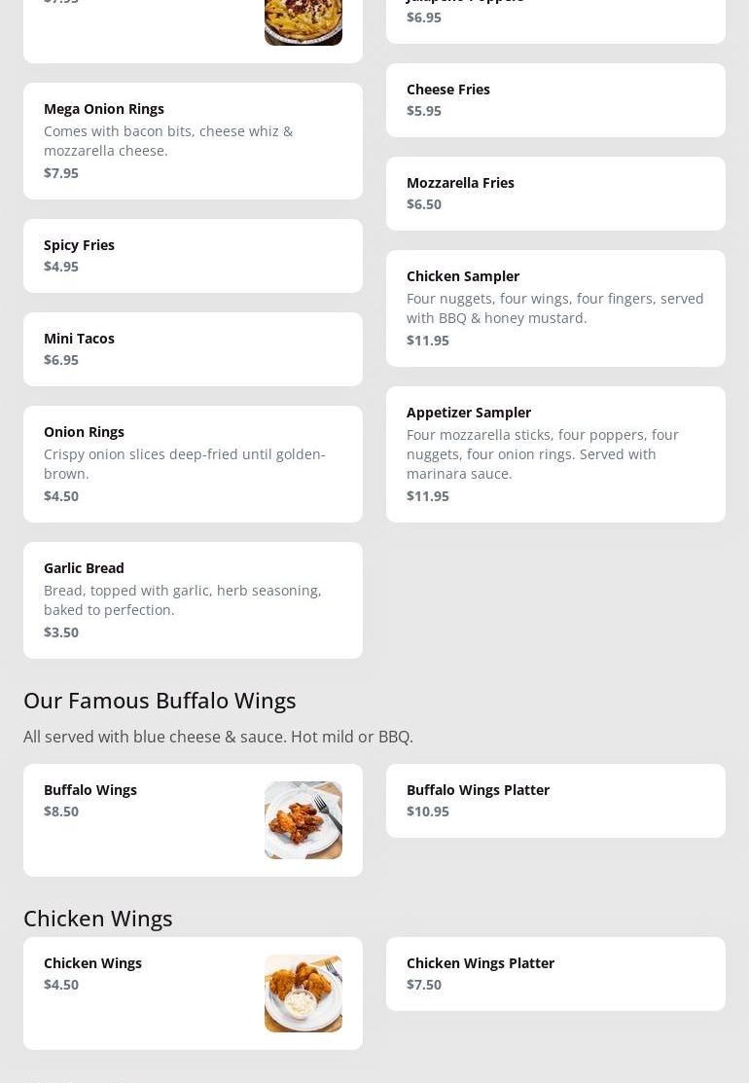Click the fries photo at top
Screen dimensions: 749x1083
tap(303, 22)
